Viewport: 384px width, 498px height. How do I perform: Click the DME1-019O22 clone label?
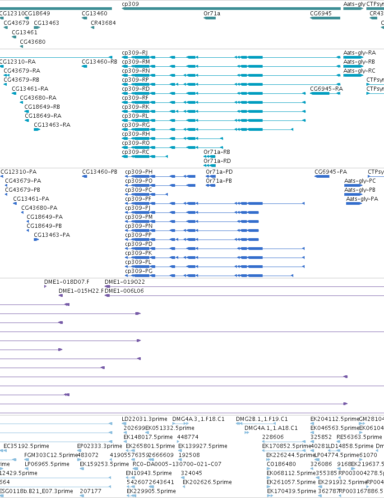(x=125, y=282)
